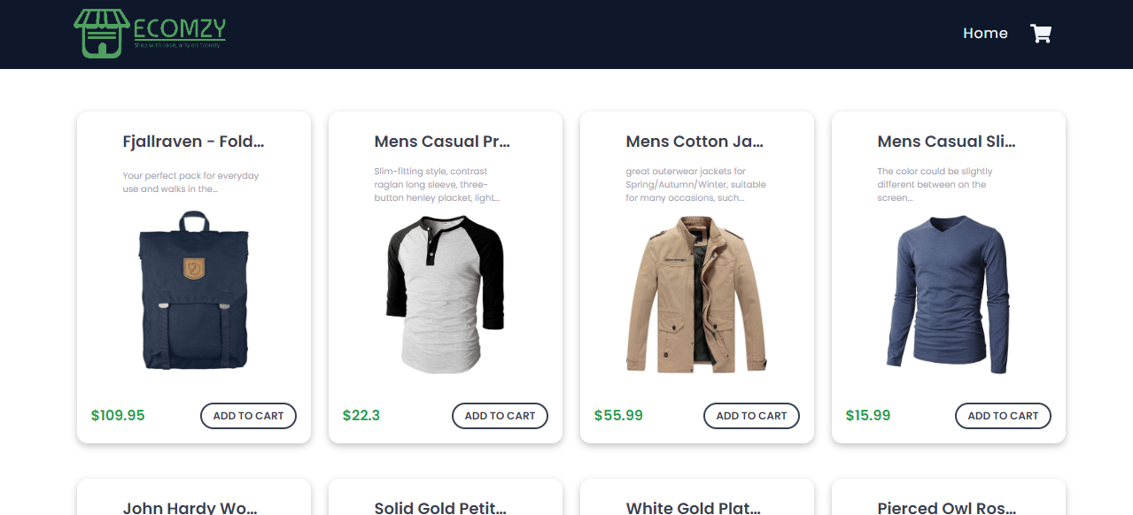1133x515 pixels.
Task: Open the Pierced Owl Ros... product card
Action: [x=949, y=497]
